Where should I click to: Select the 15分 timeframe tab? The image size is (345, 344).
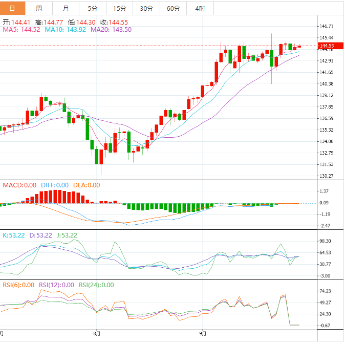[119, 8]
